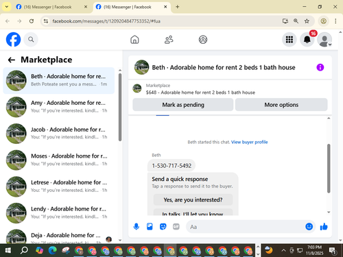Viewport: 343px width, 257px height.
Task: Open the tab search dropdown arrow
Action: pos(7,7)
